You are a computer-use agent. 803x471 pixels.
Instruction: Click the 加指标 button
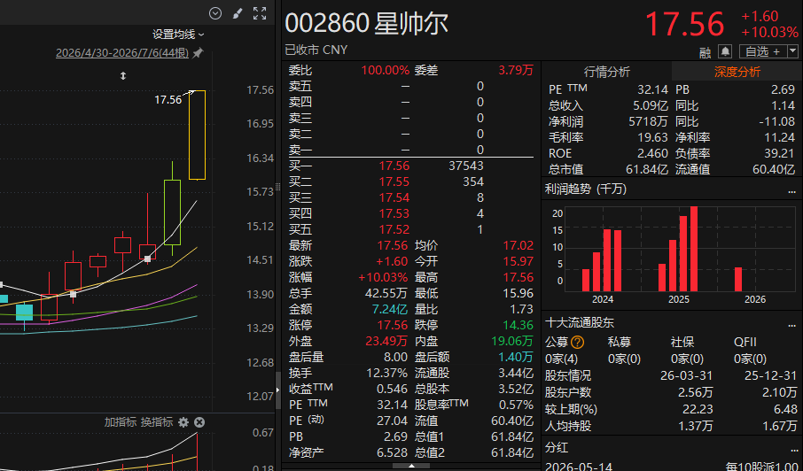click(121, 422)
